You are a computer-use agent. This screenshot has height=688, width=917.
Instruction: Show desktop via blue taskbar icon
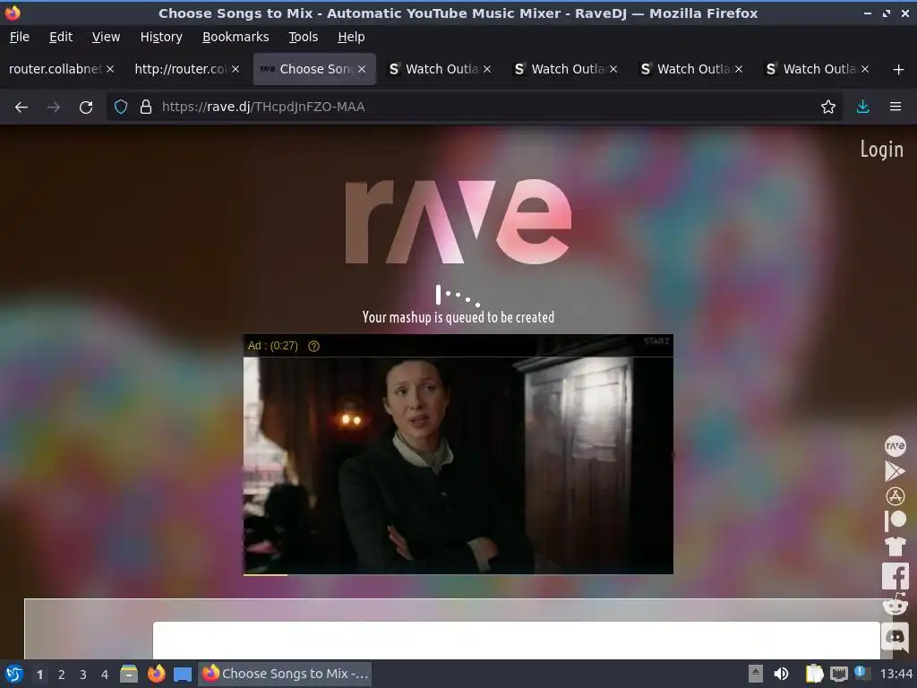pyautogui.click(x=183, y=674)
